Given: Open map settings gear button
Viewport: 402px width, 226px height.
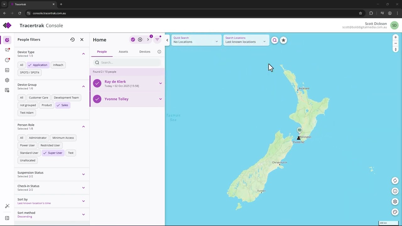Looking at the screenshot, I should click(x=395, y=202).
